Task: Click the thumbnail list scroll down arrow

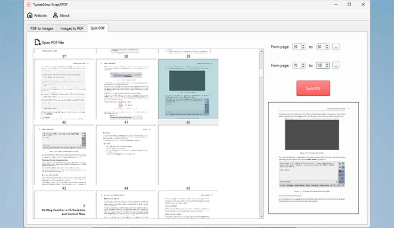Action: click(261, 216)
